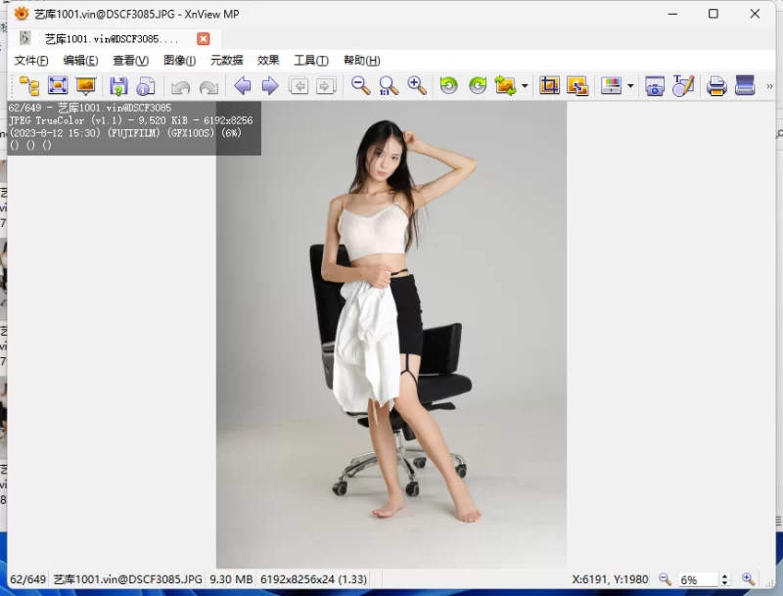Image resolution: width=783 pixels, height=596 pixels.
Task: Open the 文件(F) menu
Action: (x=31, y=61)
